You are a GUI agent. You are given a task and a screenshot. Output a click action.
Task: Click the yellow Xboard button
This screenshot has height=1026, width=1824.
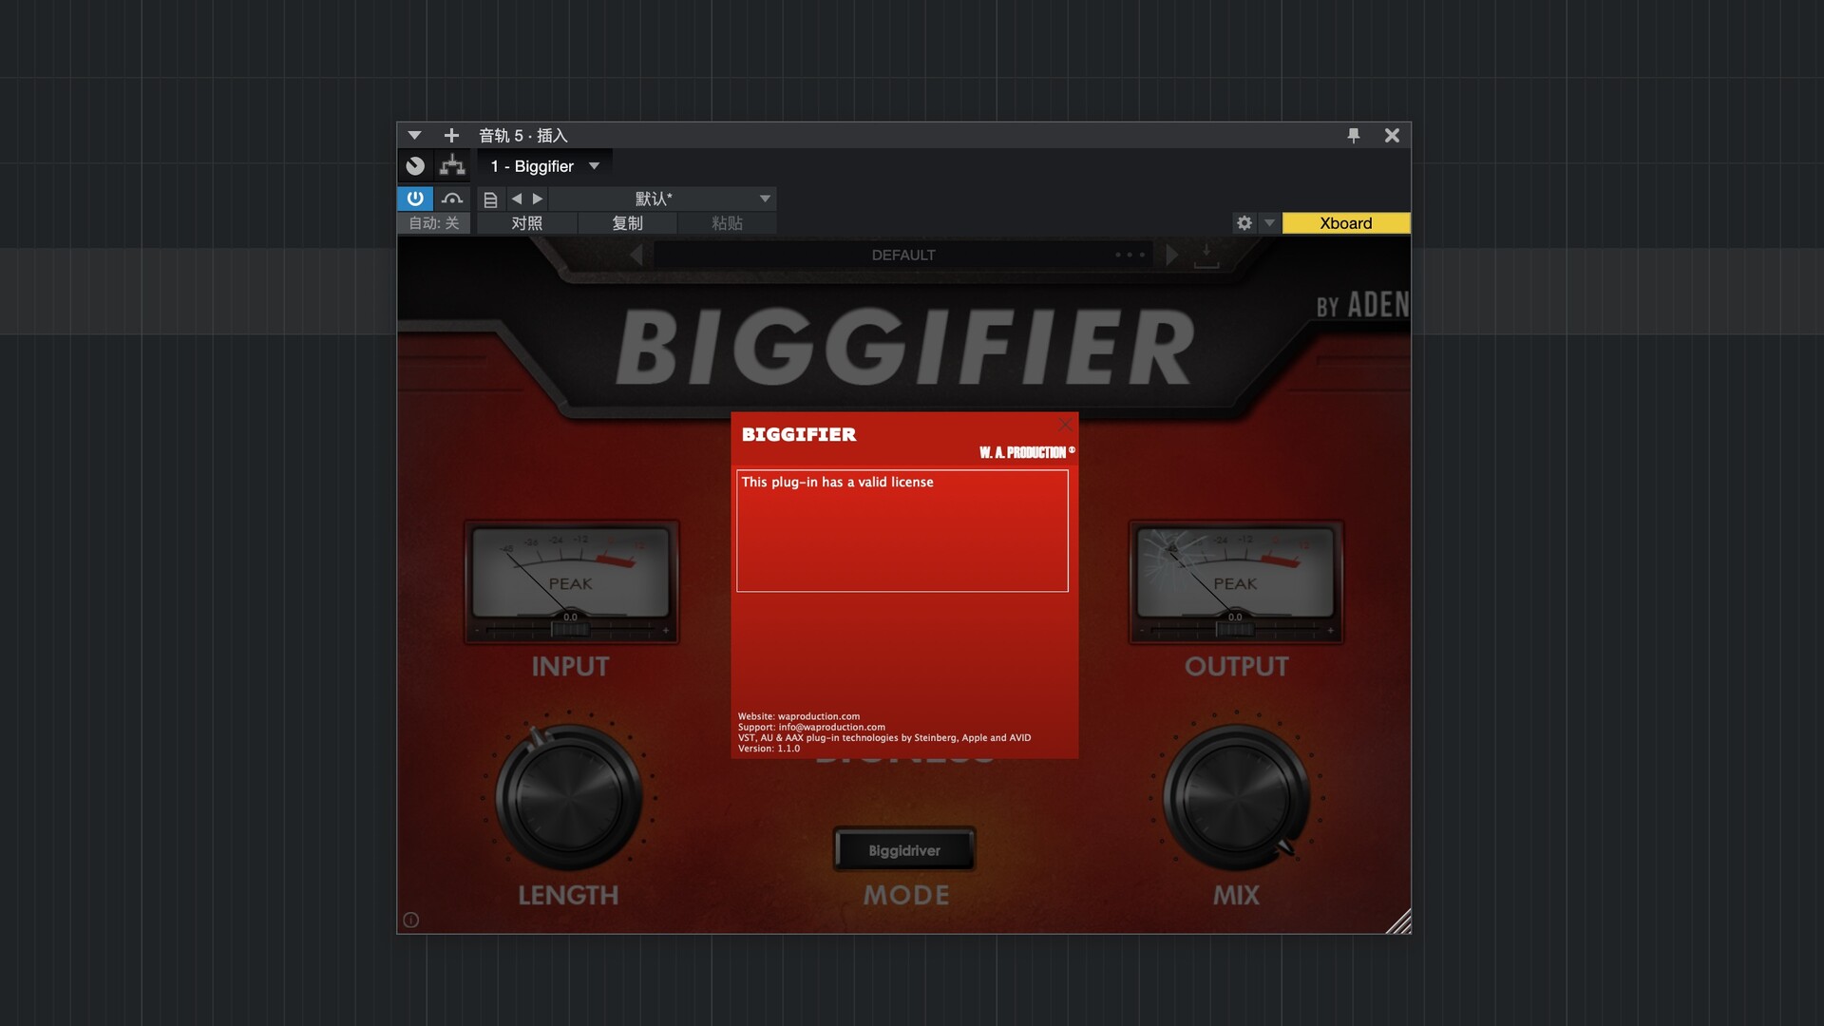[1345, 223]
